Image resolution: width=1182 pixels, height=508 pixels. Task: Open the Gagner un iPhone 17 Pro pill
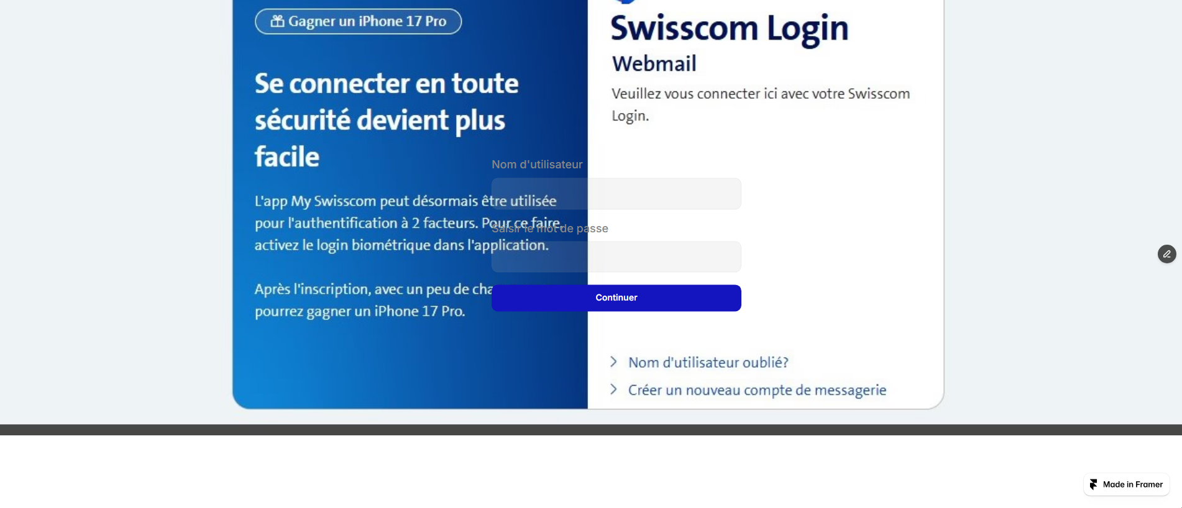pos(358,21)
